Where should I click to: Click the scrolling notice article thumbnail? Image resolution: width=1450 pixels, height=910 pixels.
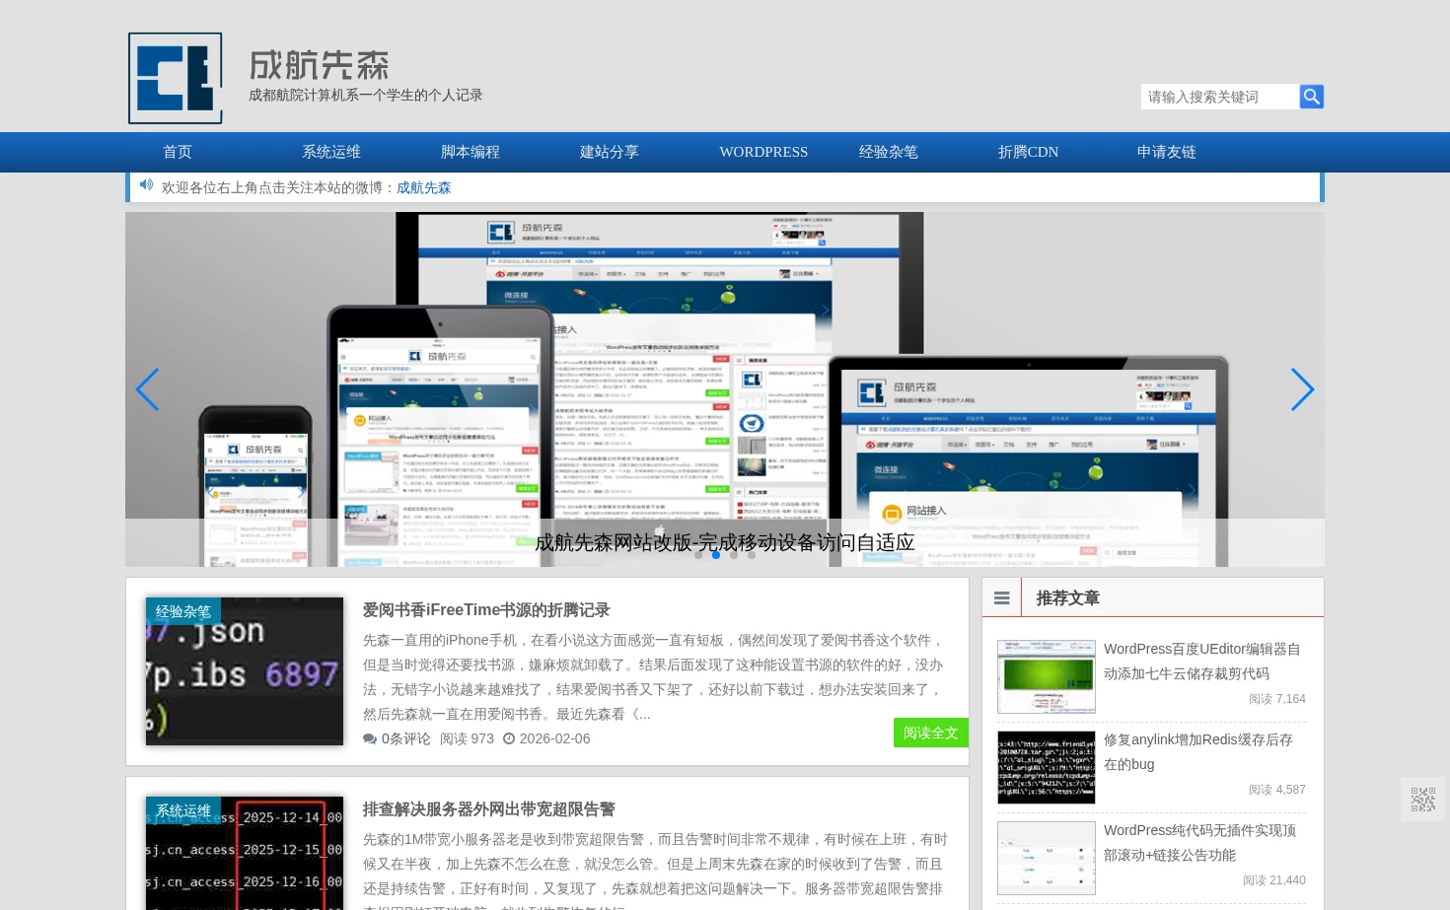pos(1047,858)
